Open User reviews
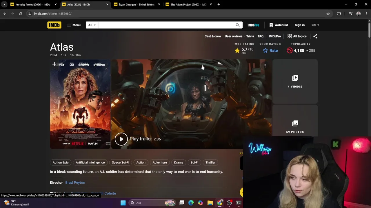 (x=233, y=36)
